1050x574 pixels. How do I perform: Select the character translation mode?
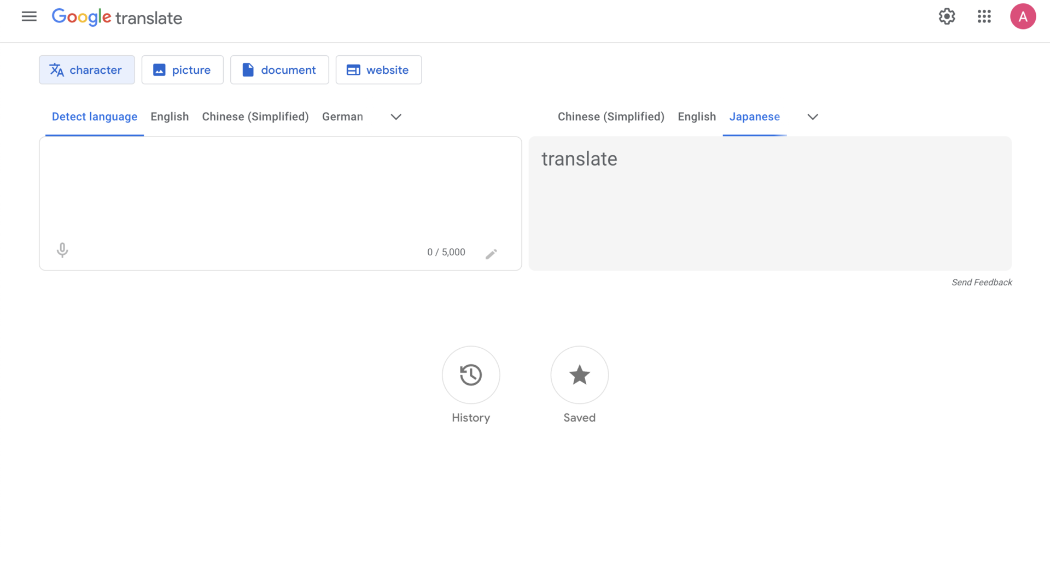pos(87,70)
